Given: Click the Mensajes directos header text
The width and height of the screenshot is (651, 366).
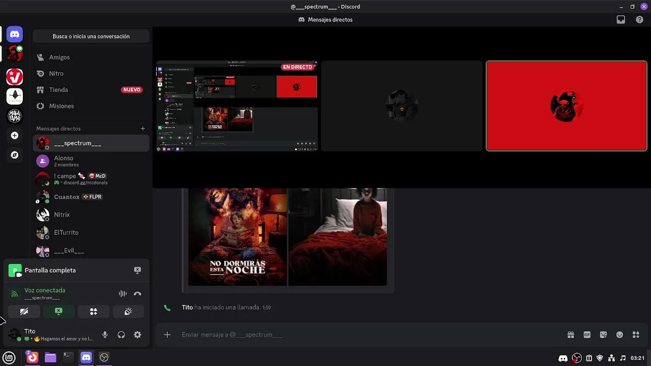Looking at the screenshot, I should (330, 20).
